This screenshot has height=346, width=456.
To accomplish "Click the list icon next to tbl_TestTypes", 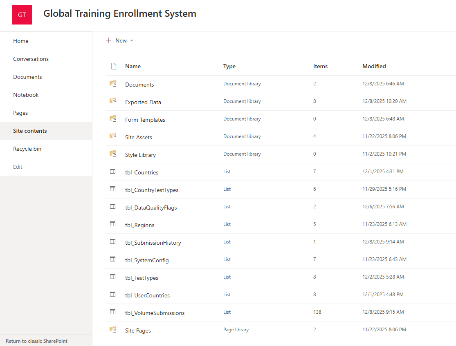I will (113, 277).
